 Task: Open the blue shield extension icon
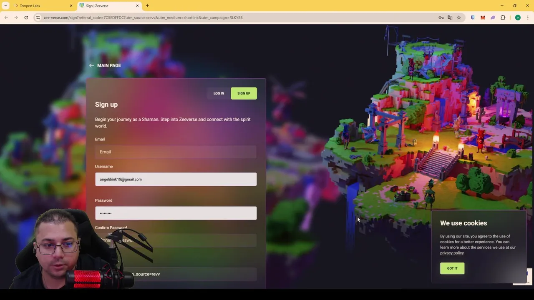(x=473, y=17)
